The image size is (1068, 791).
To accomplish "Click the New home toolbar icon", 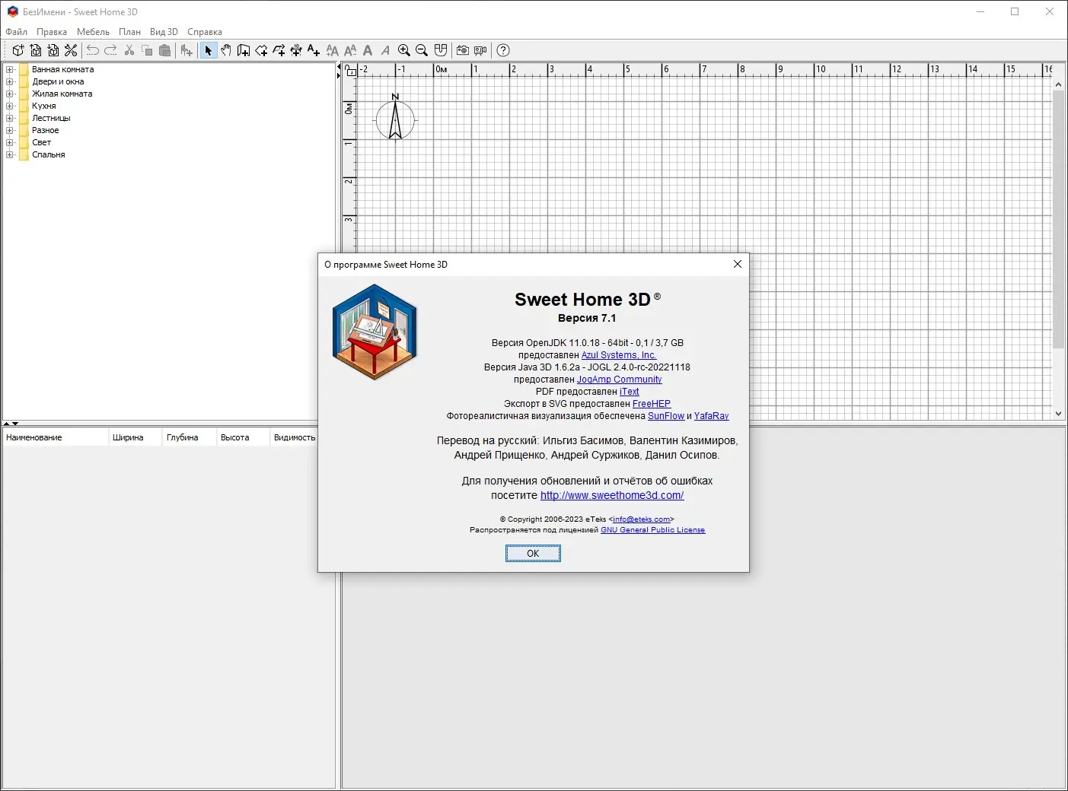I will (18, 50).
